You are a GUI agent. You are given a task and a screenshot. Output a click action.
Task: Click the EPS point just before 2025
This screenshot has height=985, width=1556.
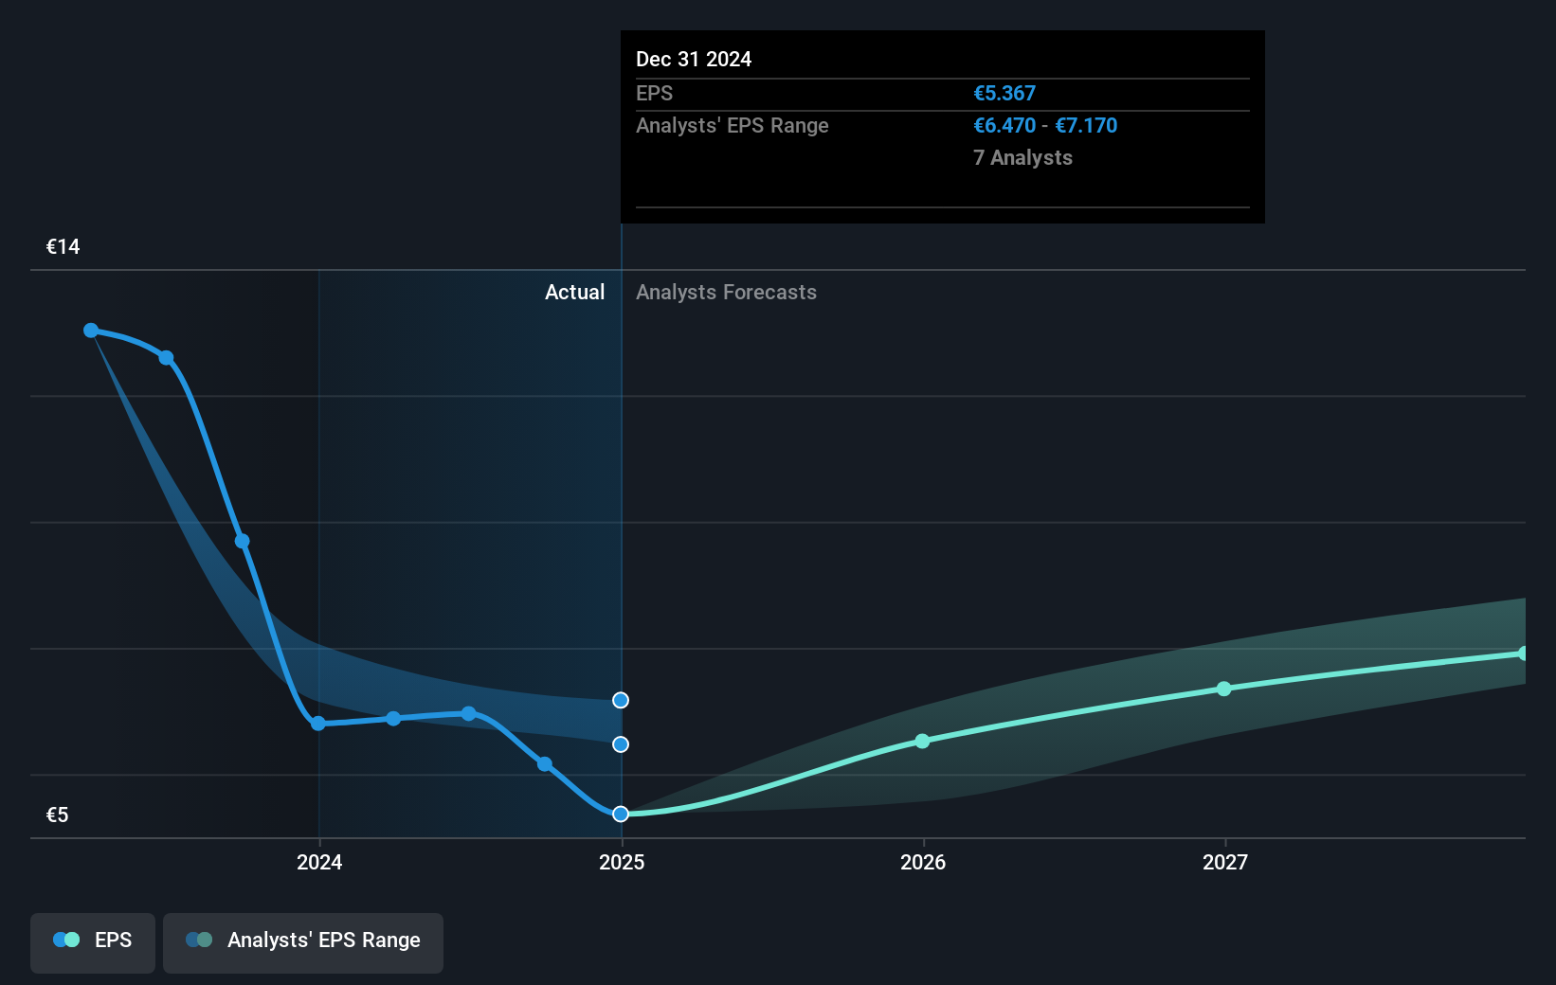(545, 763)
